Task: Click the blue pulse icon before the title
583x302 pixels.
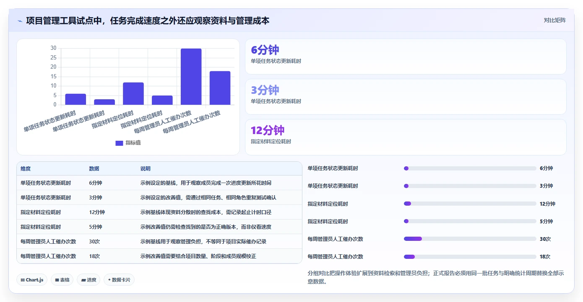Action: tap(20, 21)
